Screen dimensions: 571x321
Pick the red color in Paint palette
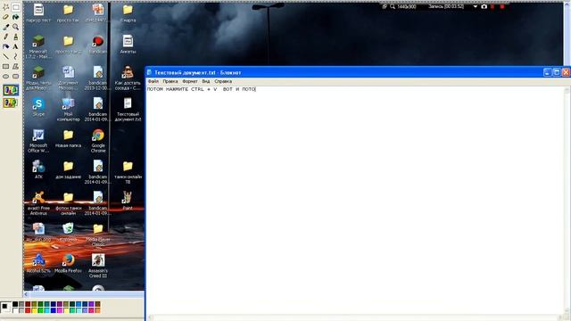(28, 310)
